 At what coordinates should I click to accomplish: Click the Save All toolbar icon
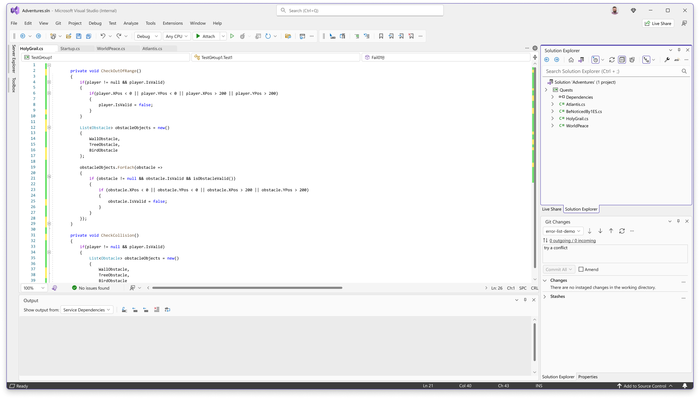[89, 36]
